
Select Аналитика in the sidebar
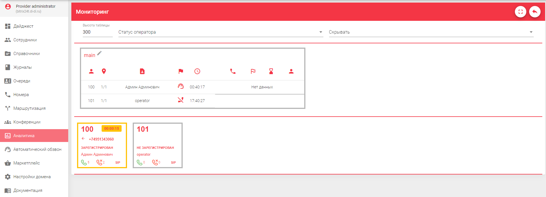34,136
